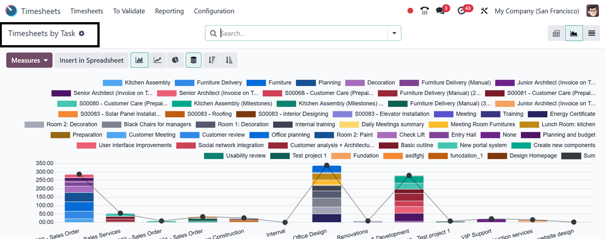
Task: Sort chart in ascending order
Action: point(229,60)
